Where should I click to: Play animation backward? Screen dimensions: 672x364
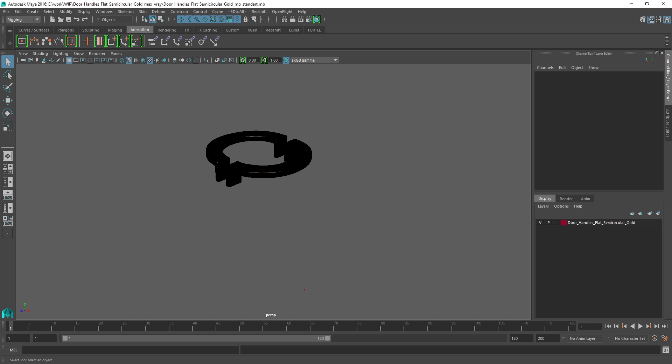632,326
